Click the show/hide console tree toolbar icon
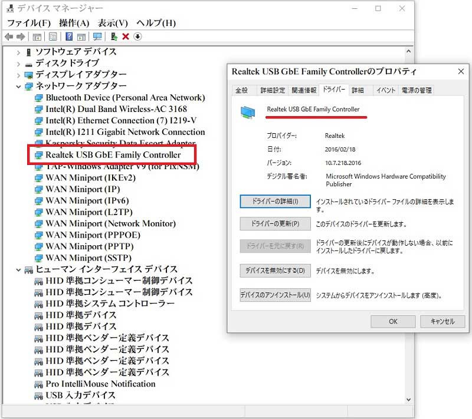The height and width of the screenshot is (419, 472). tap(37, 37)
